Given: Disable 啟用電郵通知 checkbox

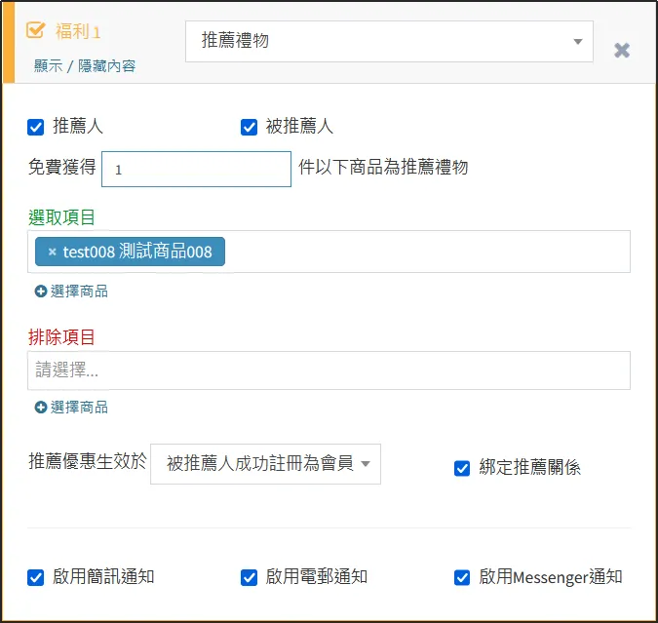Looking at the screenshot, I should point(249,577).
